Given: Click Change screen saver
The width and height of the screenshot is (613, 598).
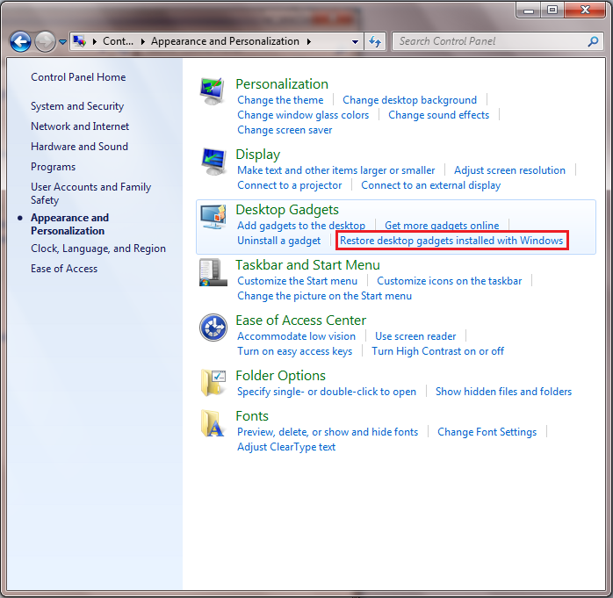Looking at the screenshot, I should coord(285,130).
